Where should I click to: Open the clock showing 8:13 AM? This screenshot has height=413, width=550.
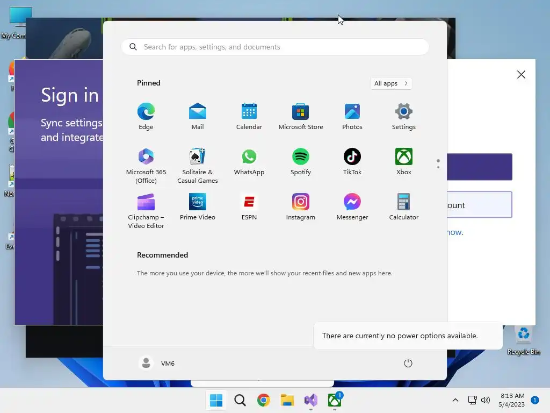click(512, 400)
